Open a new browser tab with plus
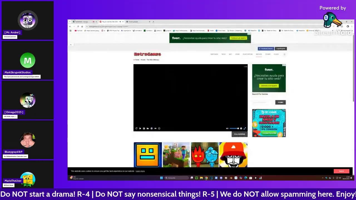The image size is (356, 200). (x=154, y=22)
